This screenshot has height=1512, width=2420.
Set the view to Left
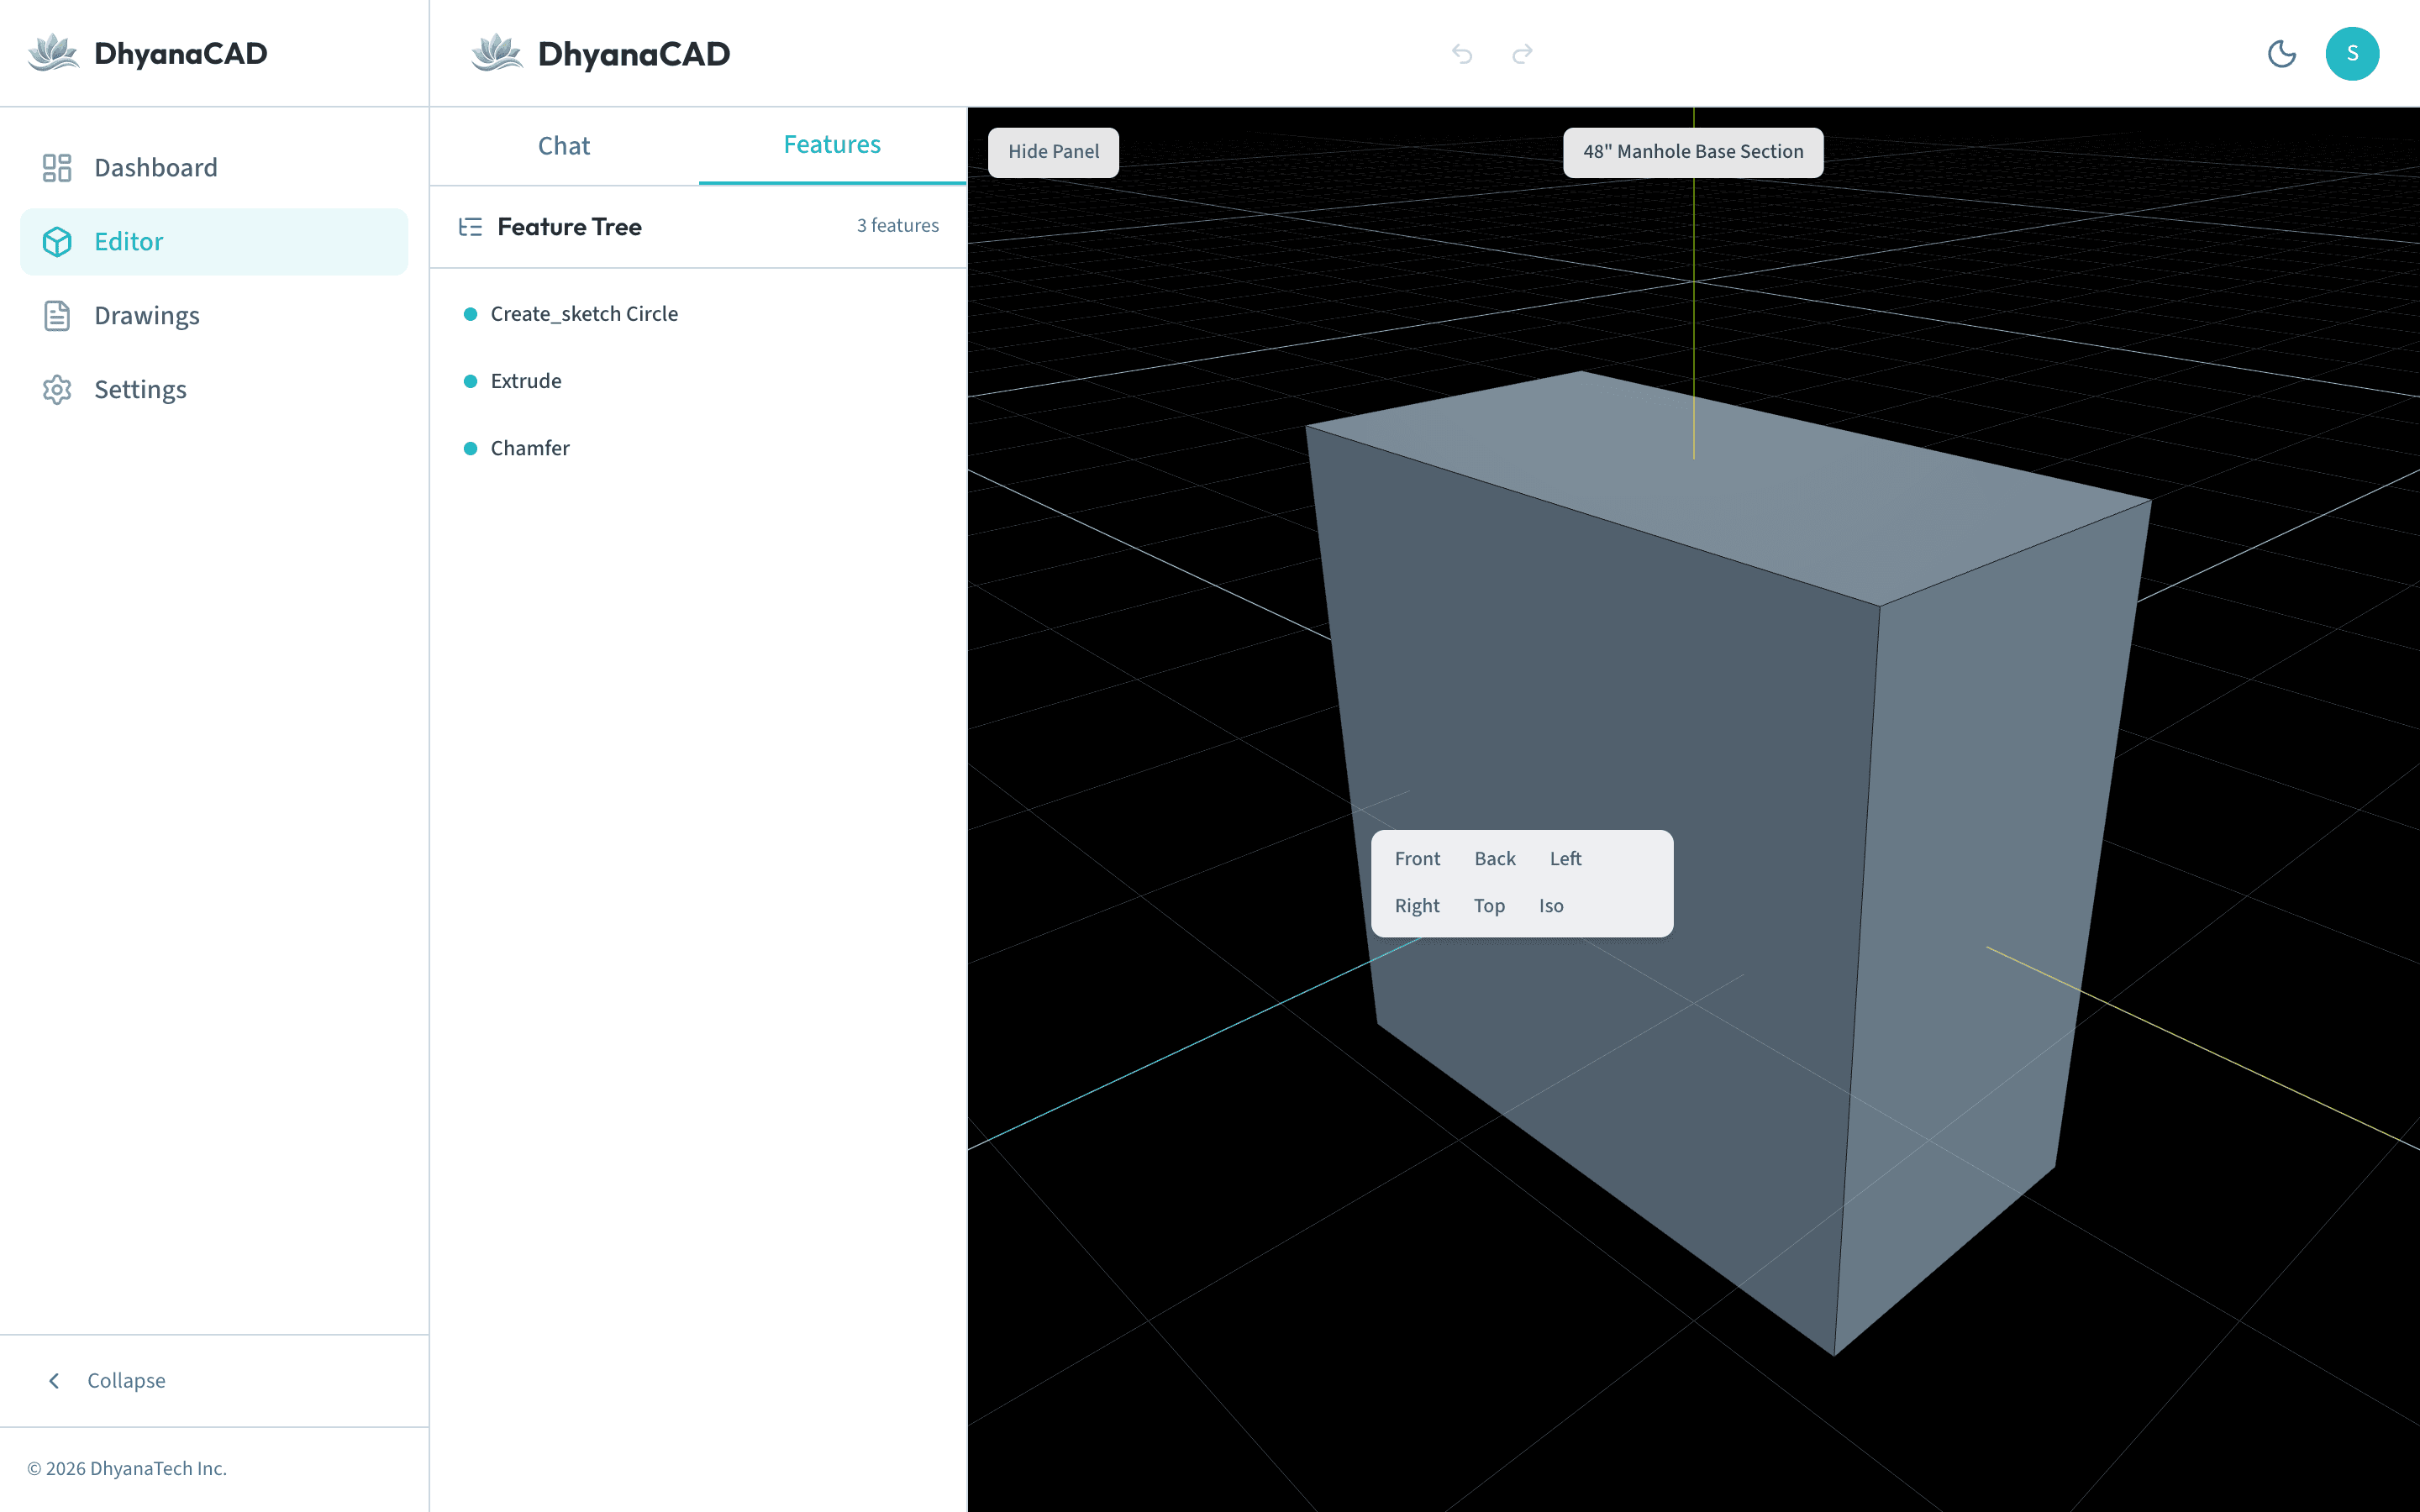coord(1565,859)
